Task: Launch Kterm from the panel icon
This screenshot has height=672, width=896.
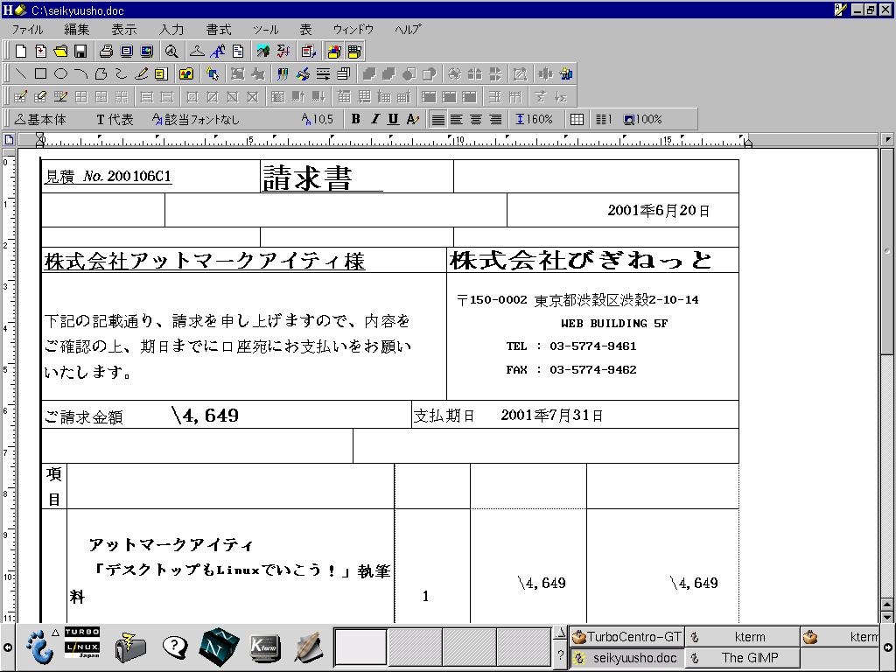Action: click(x=264, y=647)
